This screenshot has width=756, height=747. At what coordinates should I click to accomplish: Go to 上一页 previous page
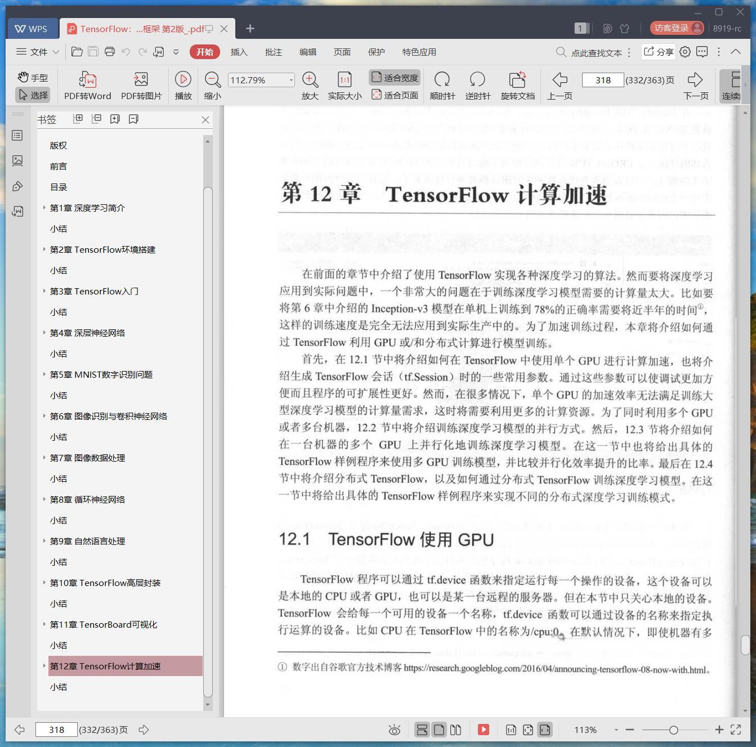pos(560,86)
